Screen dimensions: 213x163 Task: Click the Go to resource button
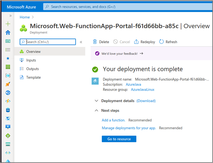pyautogui.click(x=119, y=139)
